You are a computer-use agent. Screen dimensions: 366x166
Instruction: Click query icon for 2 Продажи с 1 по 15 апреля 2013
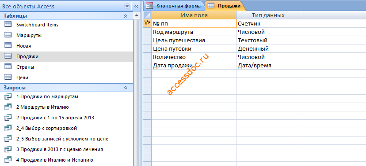pyautogui.click(x=8, y=118)
